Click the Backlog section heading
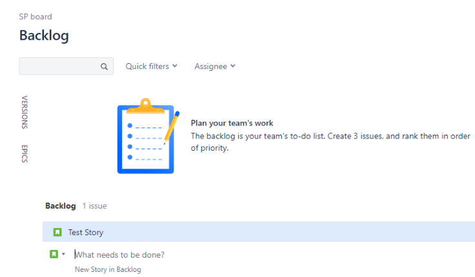 61,206
